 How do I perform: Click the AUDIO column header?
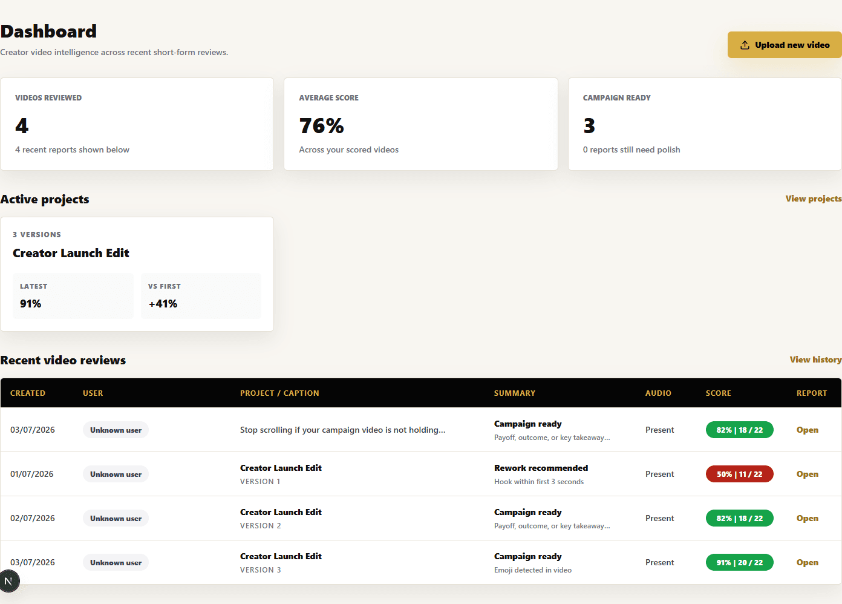pos(658,393)
